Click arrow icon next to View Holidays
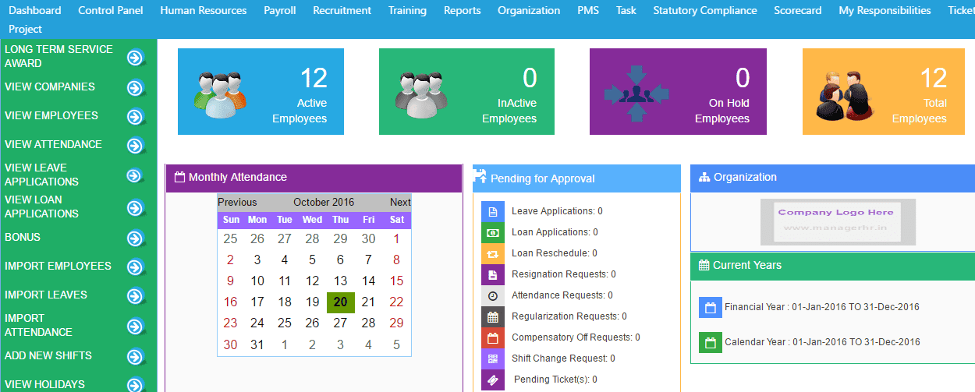The image size is (975, 392). click(136, 385)
